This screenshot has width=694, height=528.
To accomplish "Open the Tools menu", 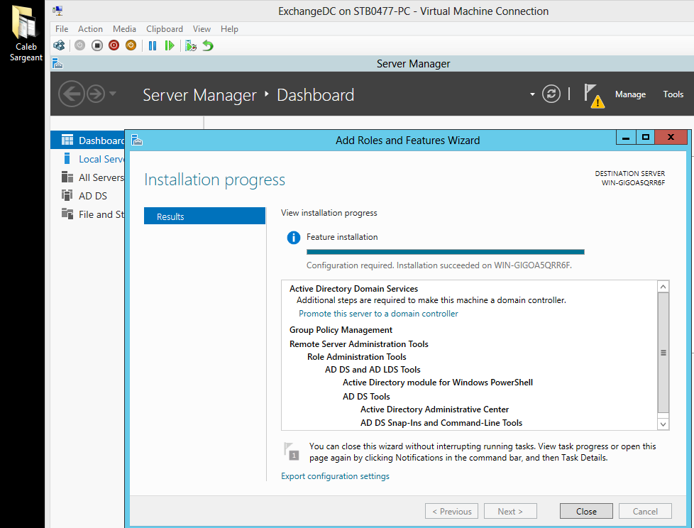I will pos(673,94).
